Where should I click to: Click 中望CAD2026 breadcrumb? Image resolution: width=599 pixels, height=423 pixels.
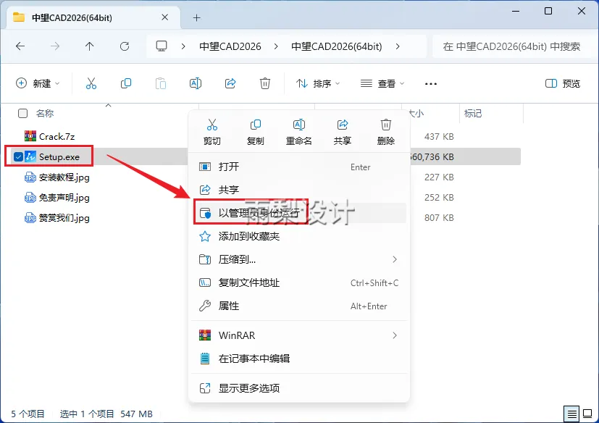click(x=230, y=46)
